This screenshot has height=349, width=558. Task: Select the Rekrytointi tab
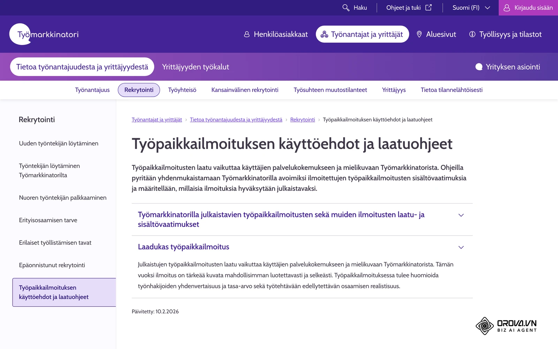(139, 90)
